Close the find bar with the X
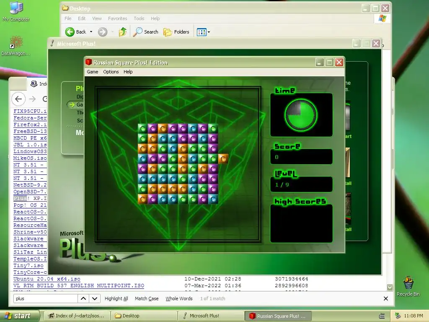Screen dimensions: 429x322 pyautogui.click(x=386, y=299)
